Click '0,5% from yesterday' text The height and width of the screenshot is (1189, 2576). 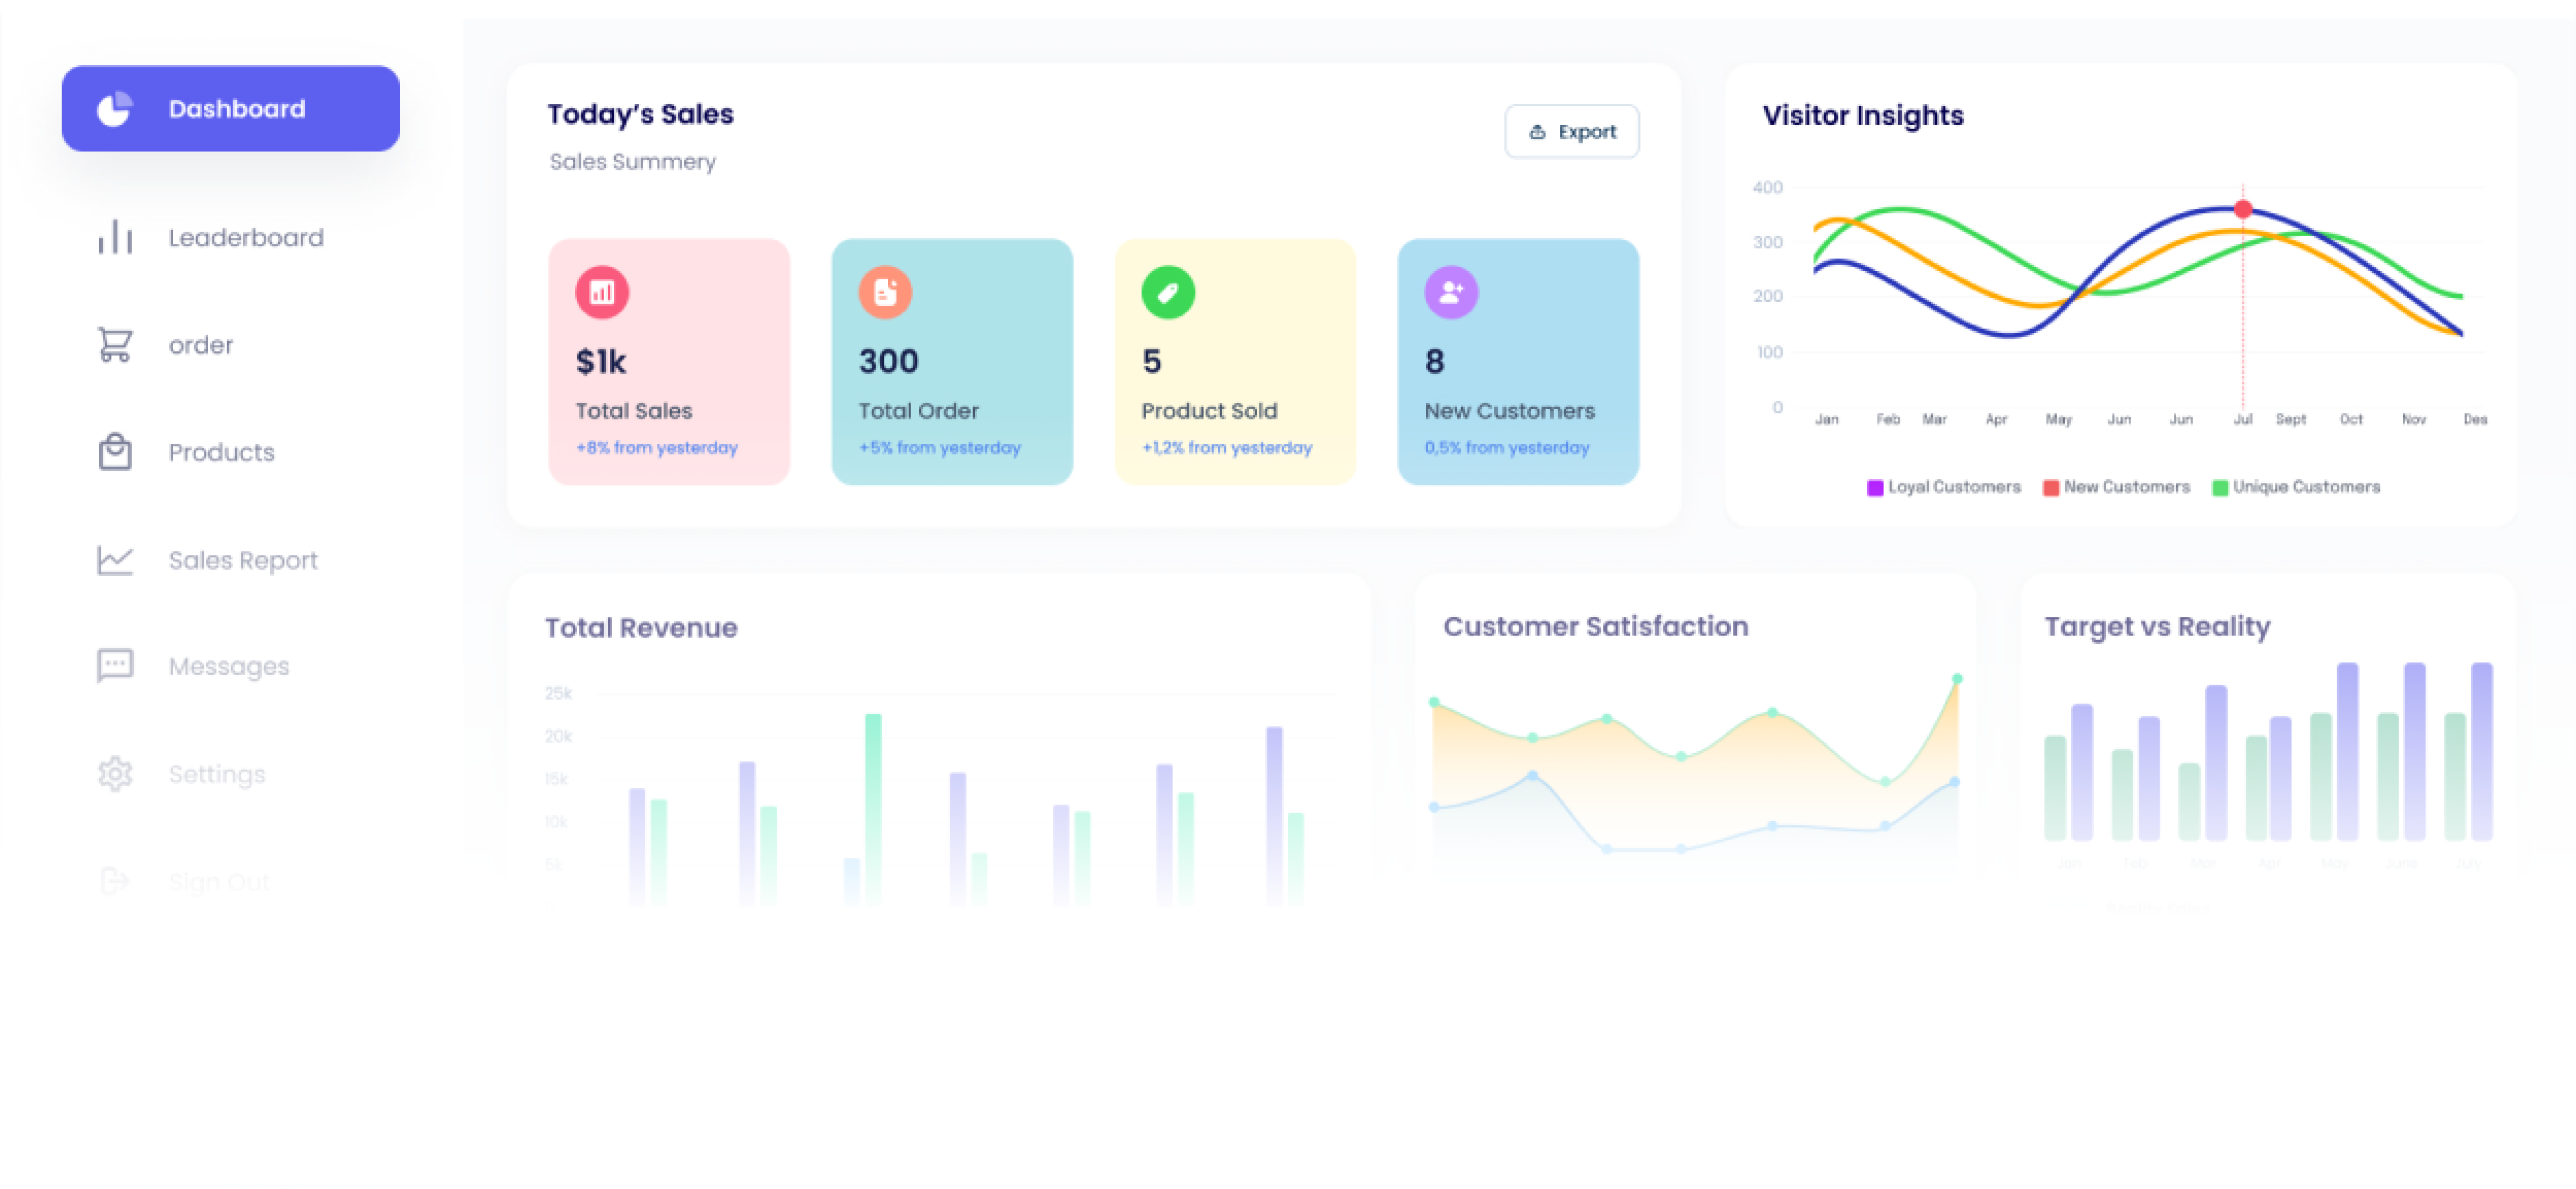point(1506,448)
